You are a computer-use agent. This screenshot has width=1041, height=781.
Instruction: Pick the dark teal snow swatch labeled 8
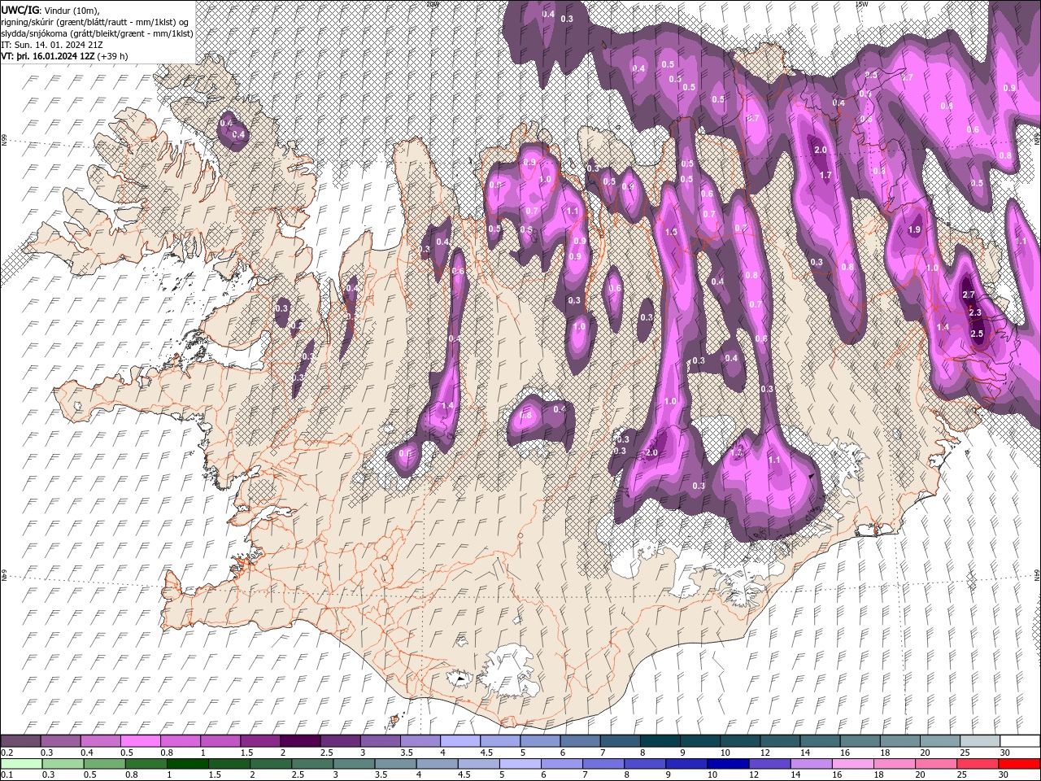click(x=660, y=740)
